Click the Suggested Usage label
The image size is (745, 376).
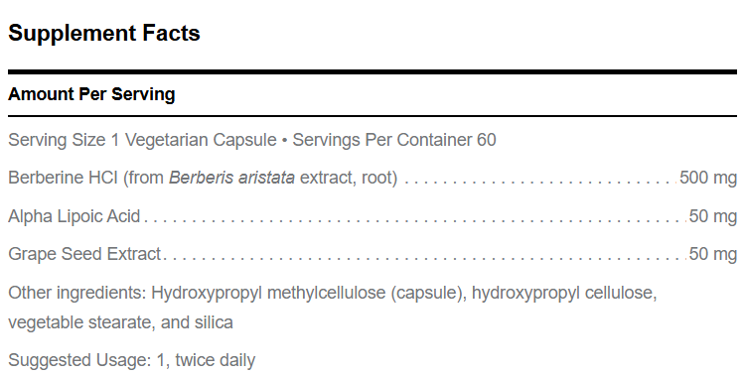(79, 360)
